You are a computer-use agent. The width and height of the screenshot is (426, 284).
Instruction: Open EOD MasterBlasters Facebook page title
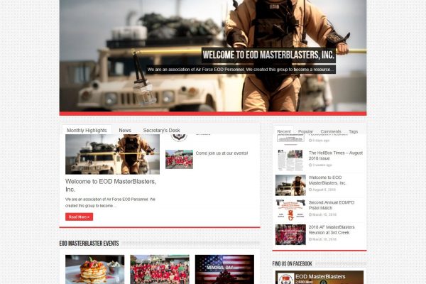(320, 276)
